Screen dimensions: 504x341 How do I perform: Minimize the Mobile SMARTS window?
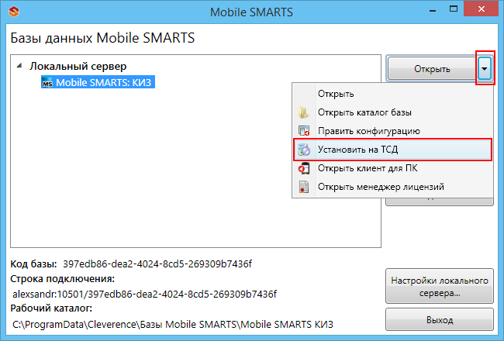click(x=433, y=9)
